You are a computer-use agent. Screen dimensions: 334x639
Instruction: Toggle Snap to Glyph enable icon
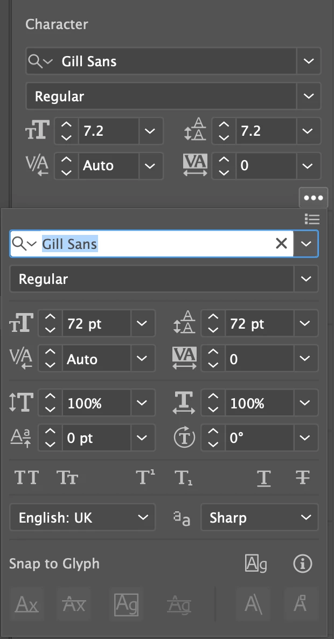(256, 564)
